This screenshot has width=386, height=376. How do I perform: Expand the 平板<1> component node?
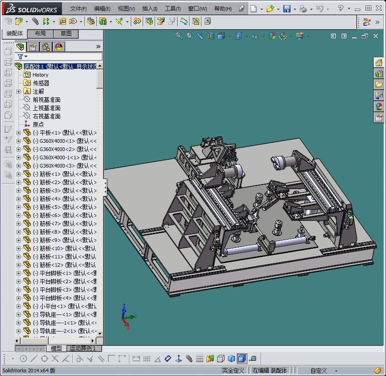19,133
